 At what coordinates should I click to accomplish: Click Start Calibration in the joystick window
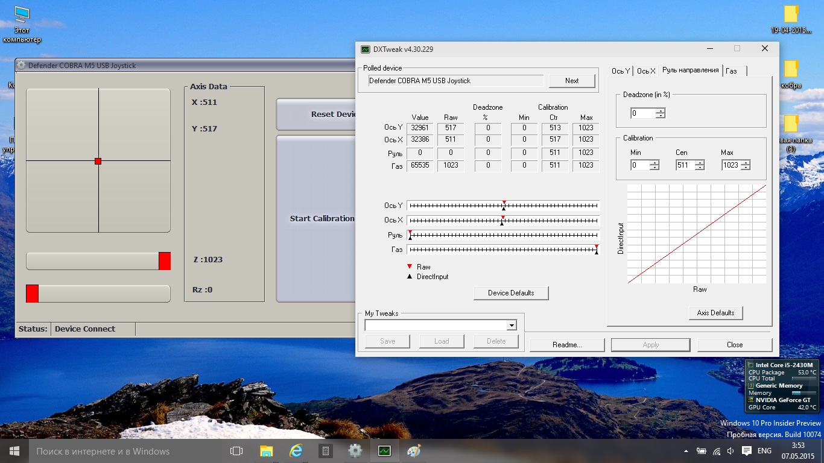[x=315, y=219]
